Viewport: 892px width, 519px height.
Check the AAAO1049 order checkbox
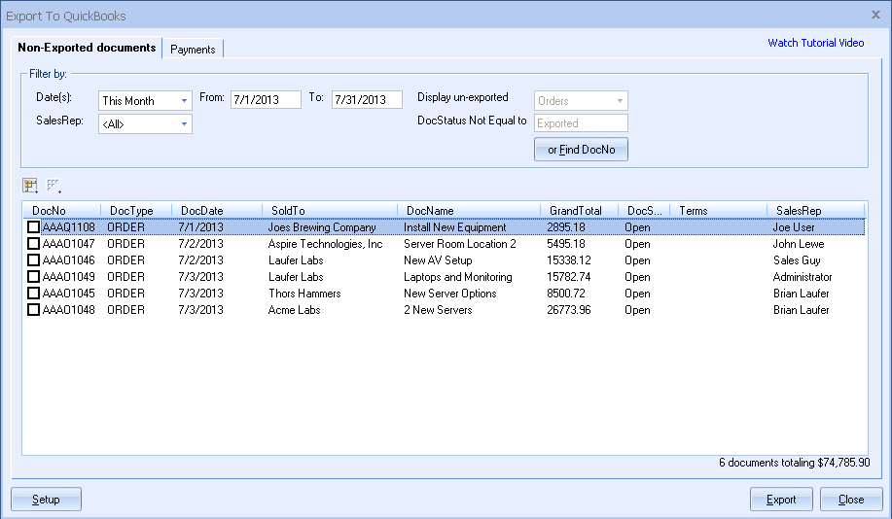tap(34, 277)
